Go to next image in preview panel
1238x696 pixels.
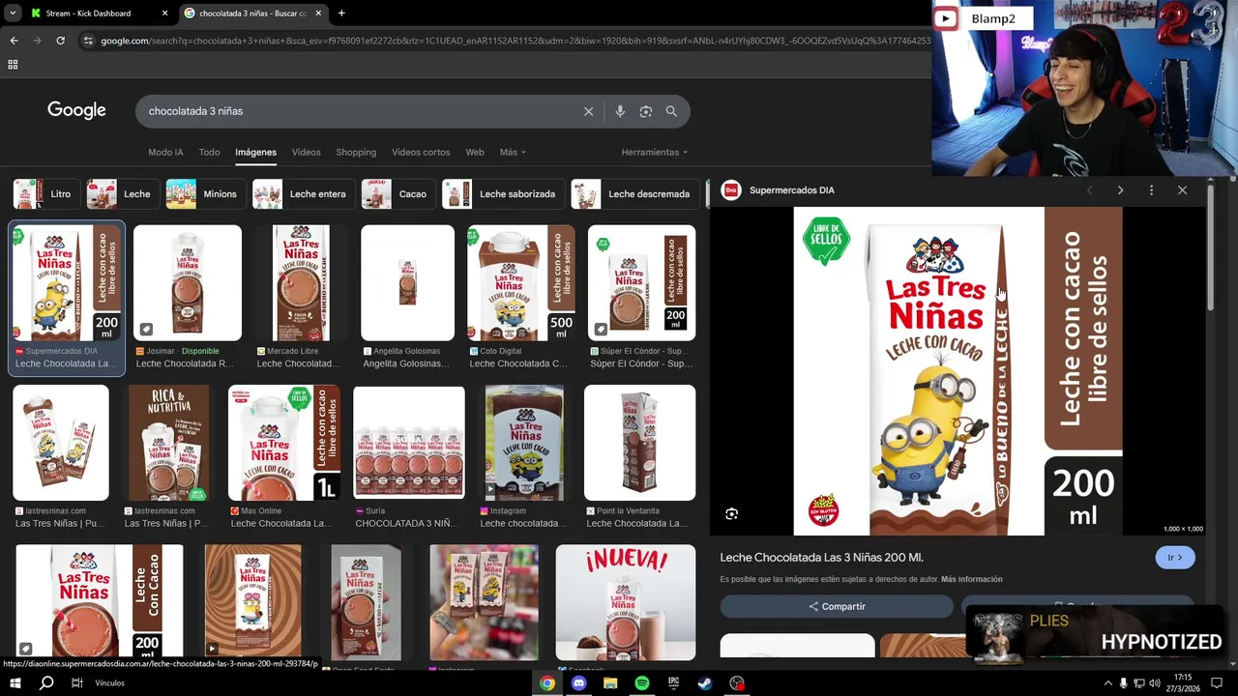pyautogui.click(x=1120, y=190)
